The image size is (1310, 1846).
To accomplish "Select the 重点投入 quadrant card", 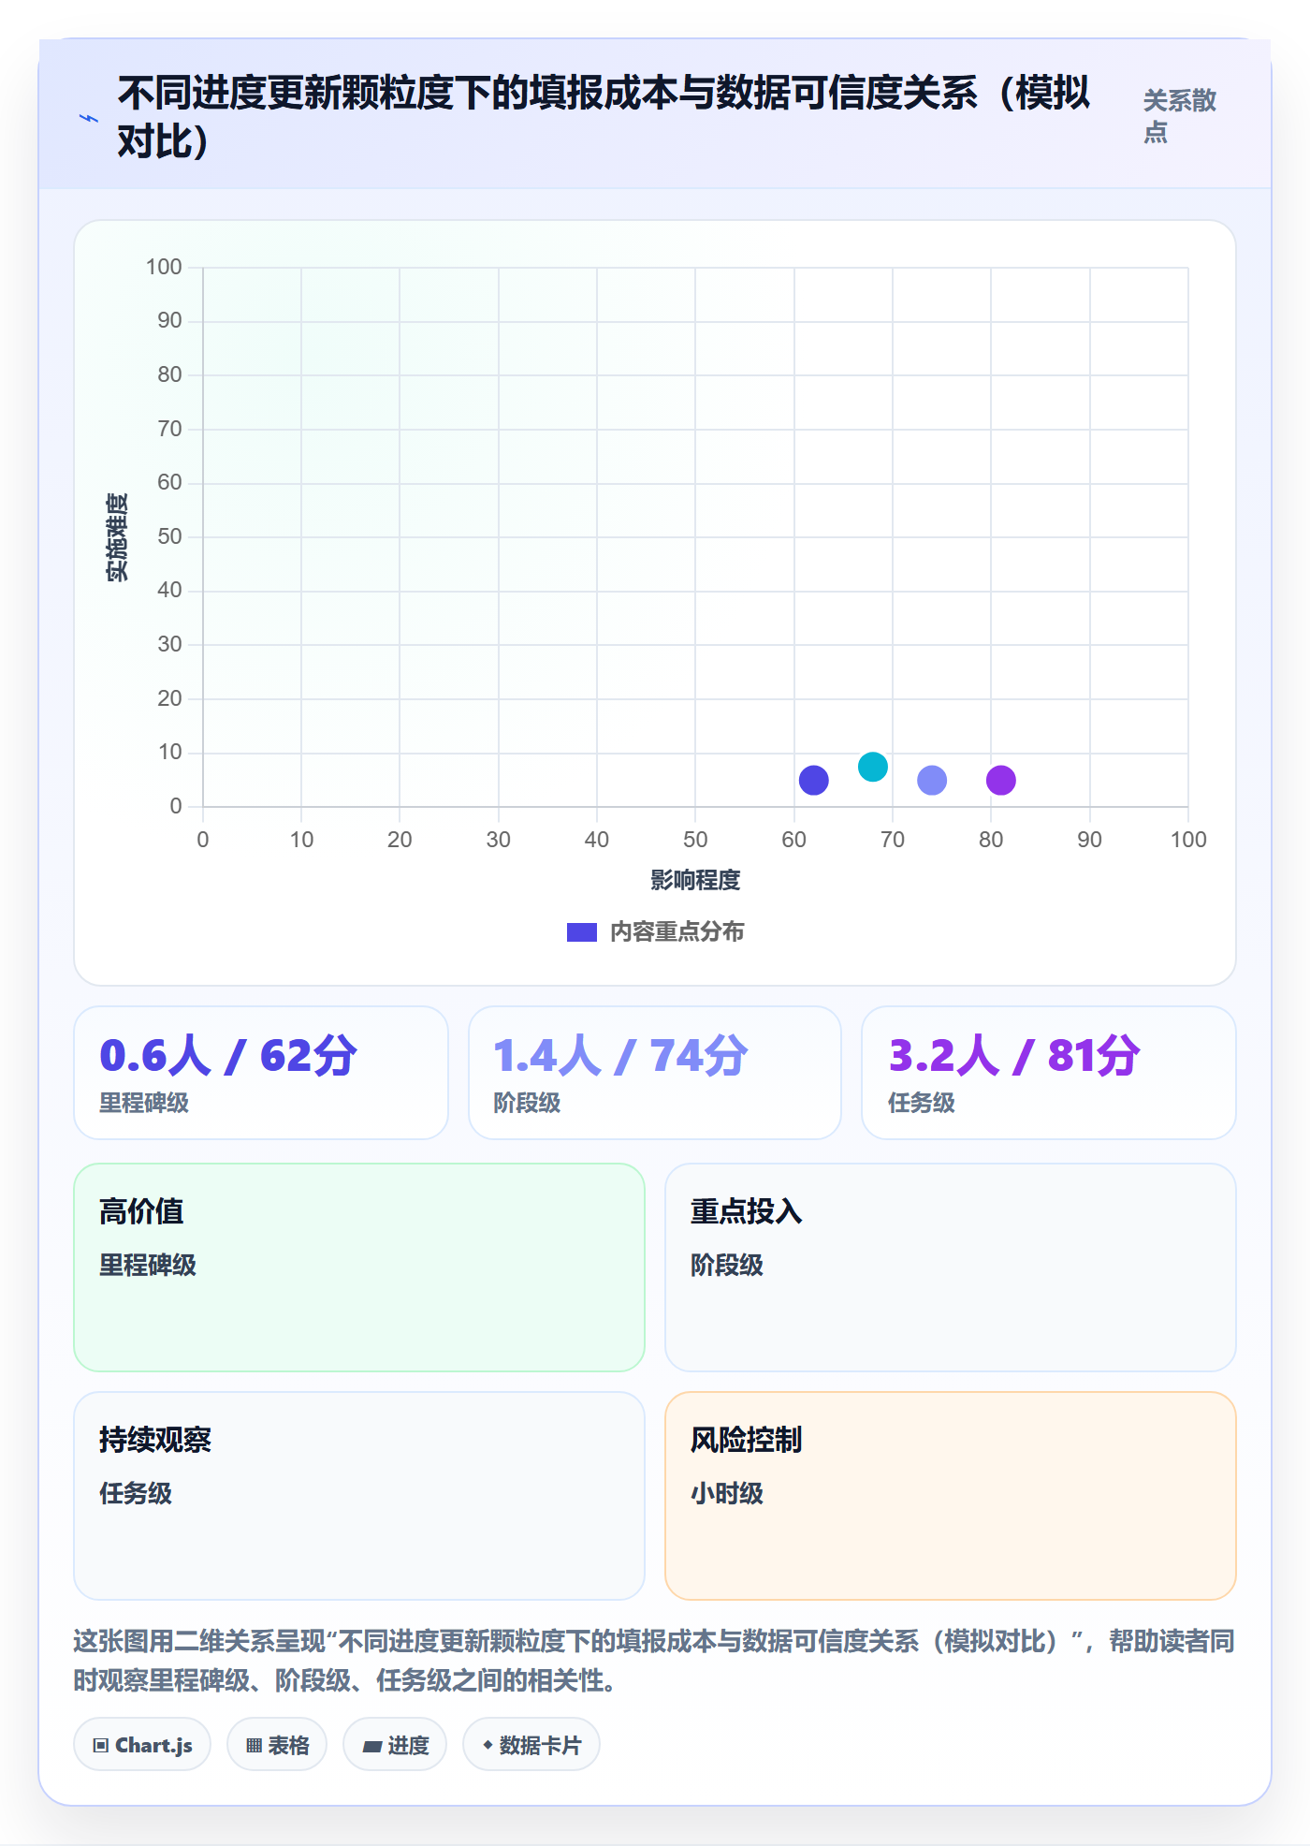I will [x=951, y=1267].
